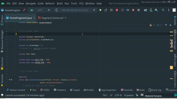Click the inspection profile icon in status bar
This screenshot has height=99, width=177.
tap(142, 95)
